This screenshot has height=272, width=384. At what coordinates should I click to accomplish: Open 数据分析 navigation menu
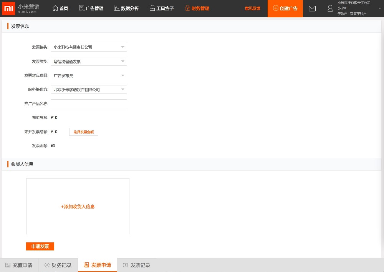coord(126,8)
